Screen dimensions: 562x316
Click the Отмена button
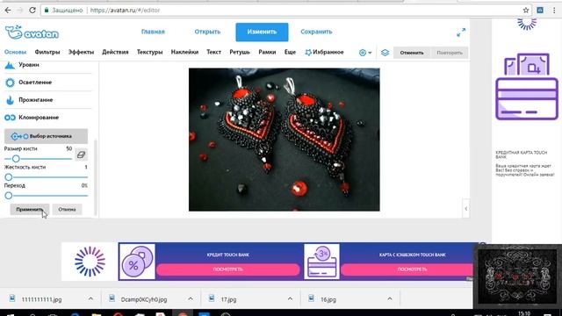[x=67, y=209]
